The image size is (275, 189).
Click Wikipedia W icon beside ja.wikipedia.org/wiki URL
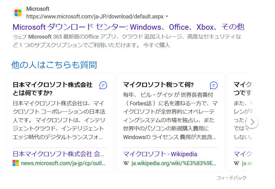tap(126, 163)
